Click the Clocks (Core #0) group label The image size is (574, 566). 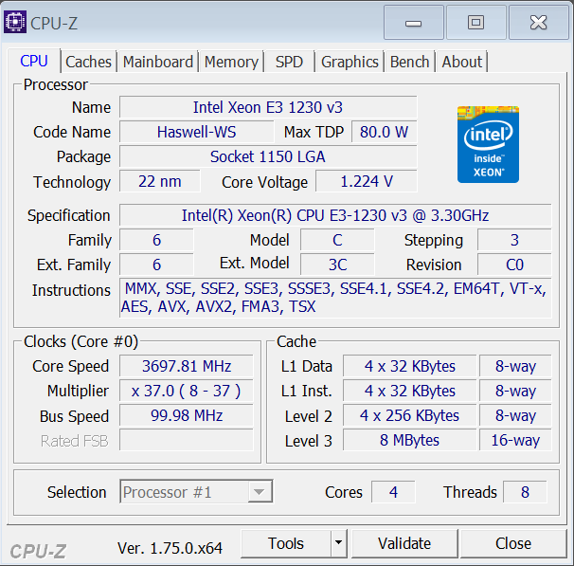click(81, 341)
